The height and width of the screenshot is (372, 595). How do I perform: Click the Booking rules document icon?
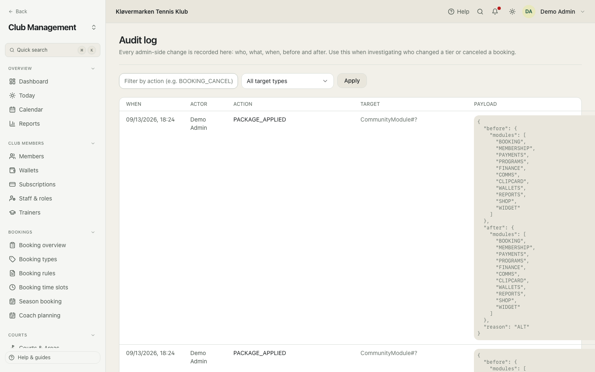(12, 273)
